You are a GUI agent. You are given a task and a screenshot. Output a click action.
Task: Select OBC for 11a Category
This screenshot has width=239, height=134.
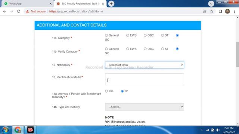point(145,35)
